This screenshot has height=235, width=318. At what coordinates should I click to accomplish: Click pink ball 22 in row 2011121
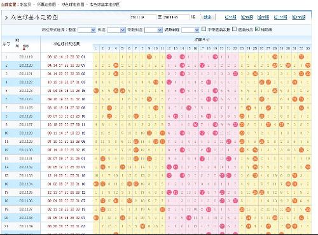pos(235,74)
